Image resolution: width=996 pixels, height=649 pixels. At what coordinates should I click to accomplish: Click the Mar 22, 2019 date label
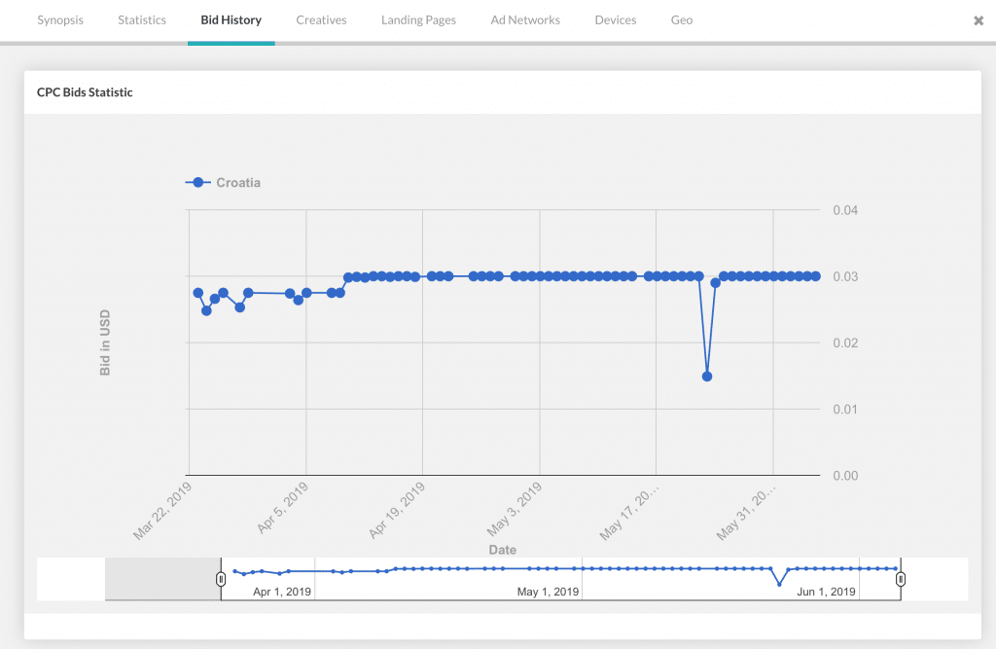click(x=162, y=511)
